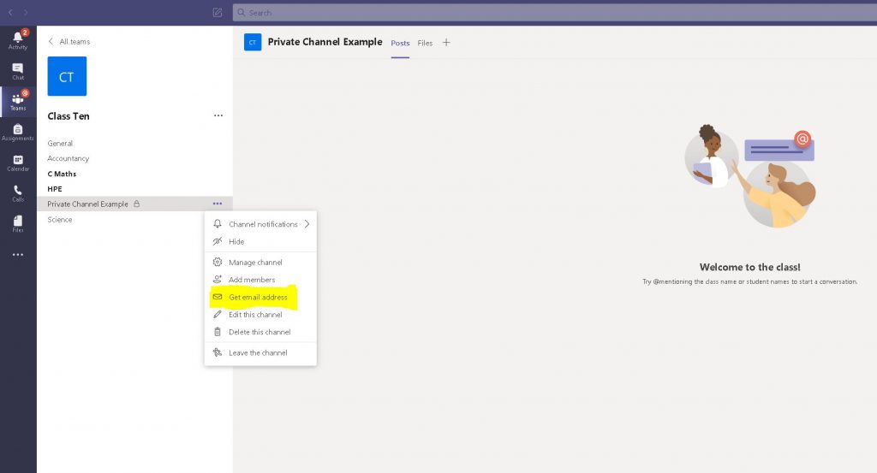Screen dimensions: 877x473
Task: Open the Calls icon
Action: [18, 192]
